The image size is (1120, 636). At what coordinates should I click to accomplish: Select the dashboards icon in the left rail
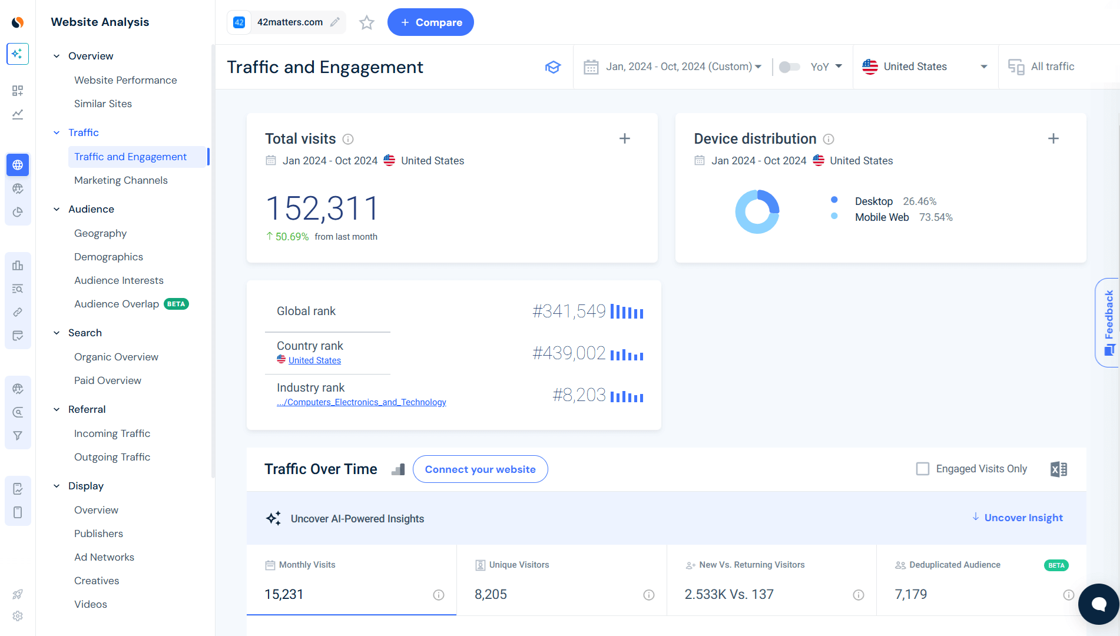(18, 91)
